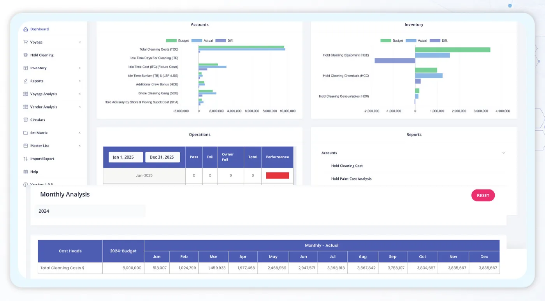Click the Set Matrix folder icon
This screenshot has height=301, width=545.
click(26, 133)
